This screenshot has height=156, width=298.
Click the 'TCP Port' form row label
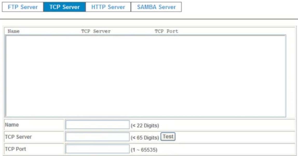[15, 149]
